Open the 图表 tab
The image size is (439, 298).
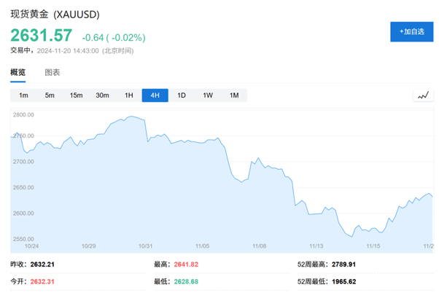click(x=53, y=72)
